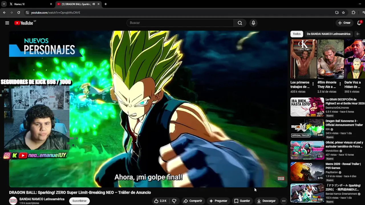Close the DRAGON BALL Sparking tab
Image resolution: width=365 pixels, height=205 pixels.
[x=98, y=4]
